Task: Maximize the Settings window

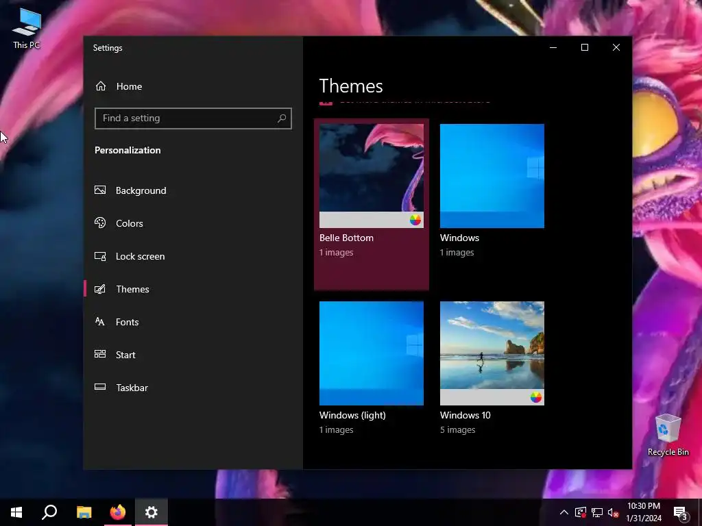Action: (585, 47)
